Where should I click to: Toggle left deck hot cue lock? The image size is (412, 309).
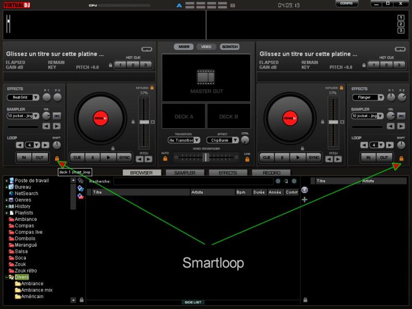(x=111, y=65)
